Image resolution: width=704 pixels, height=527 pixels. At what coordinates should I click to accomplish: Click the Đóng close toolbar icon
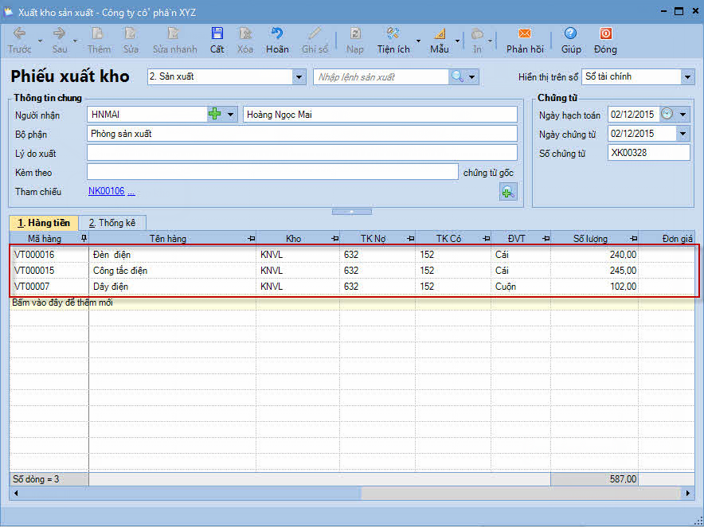605,33
